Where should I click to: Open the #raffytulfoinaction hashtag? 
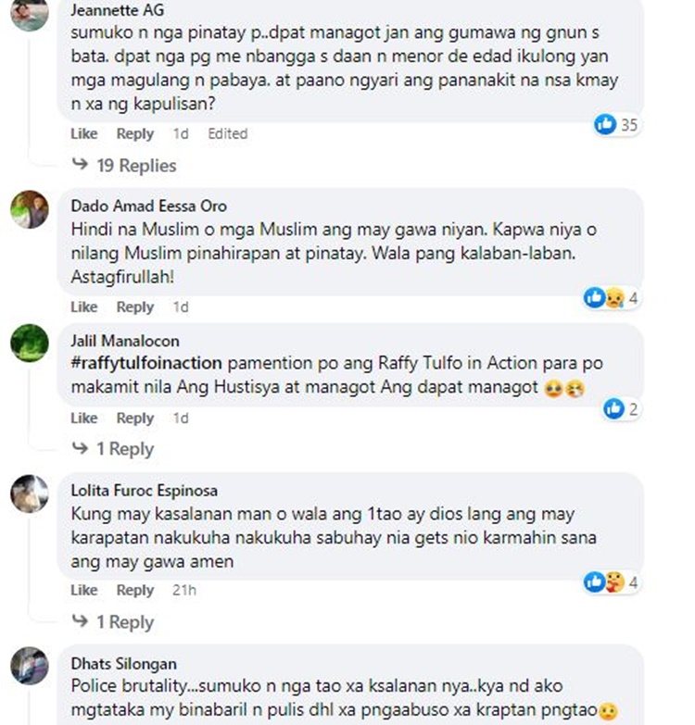(146, 363)
